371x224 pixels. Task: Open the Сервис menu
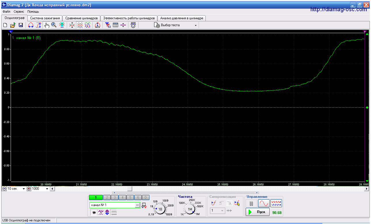pyautogui.click(x=19, y=12)
